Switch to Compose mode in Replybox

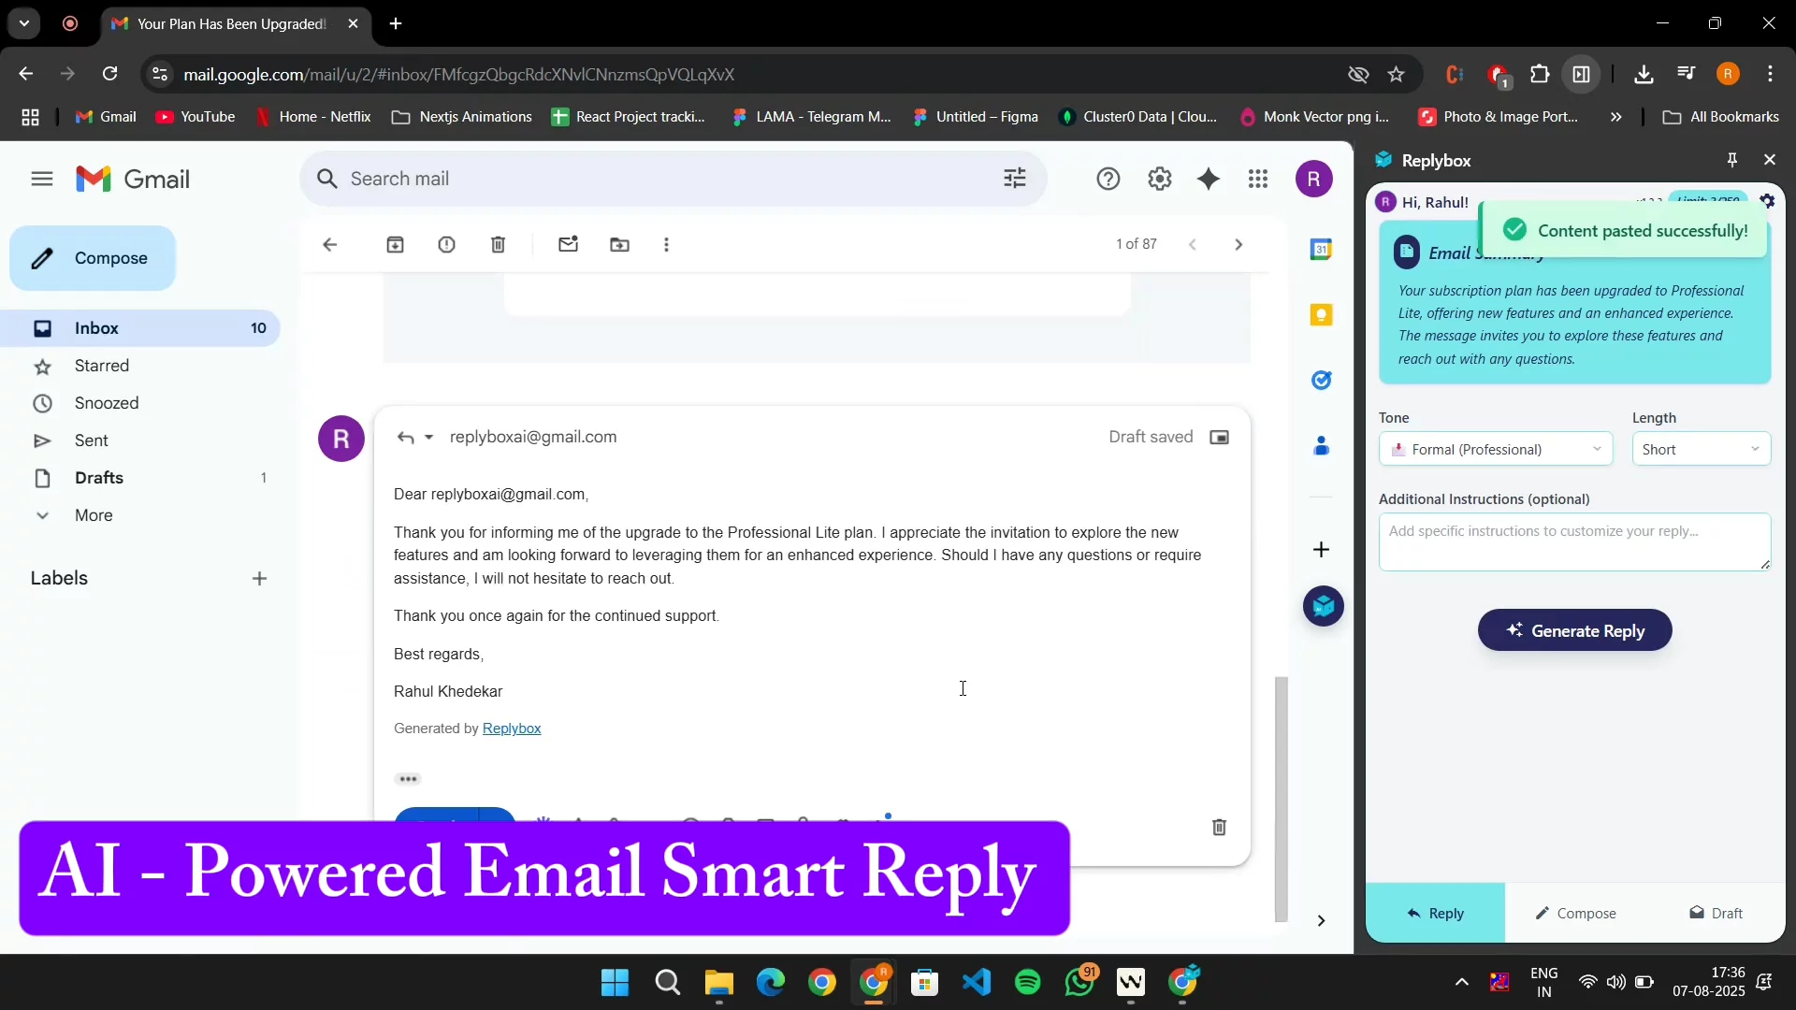point(1577,914)
